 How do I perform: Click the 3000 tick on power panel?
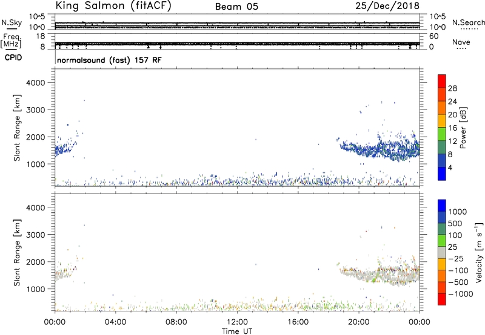click(x=35, y=110)
